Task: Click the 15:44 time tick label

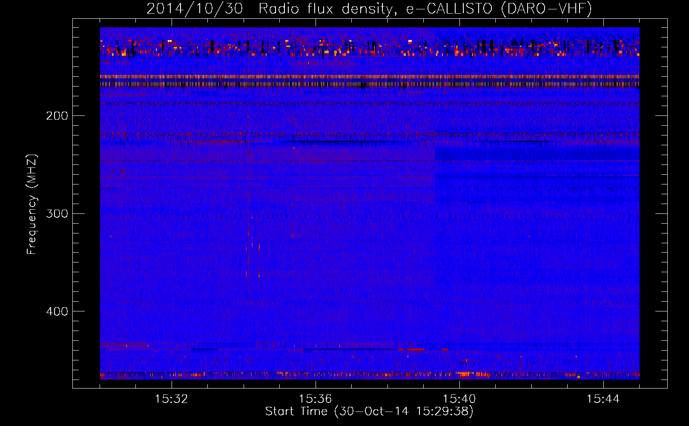Action: coord(603,399)
